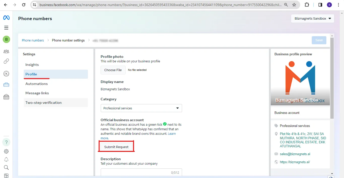Click the notifications bell icon

pyautogui.click(x=6, y=159)
